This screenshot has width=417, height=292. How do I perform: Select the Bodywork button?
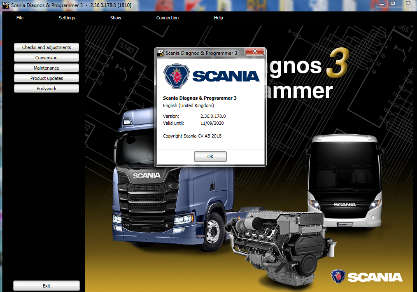click(47, 89)
